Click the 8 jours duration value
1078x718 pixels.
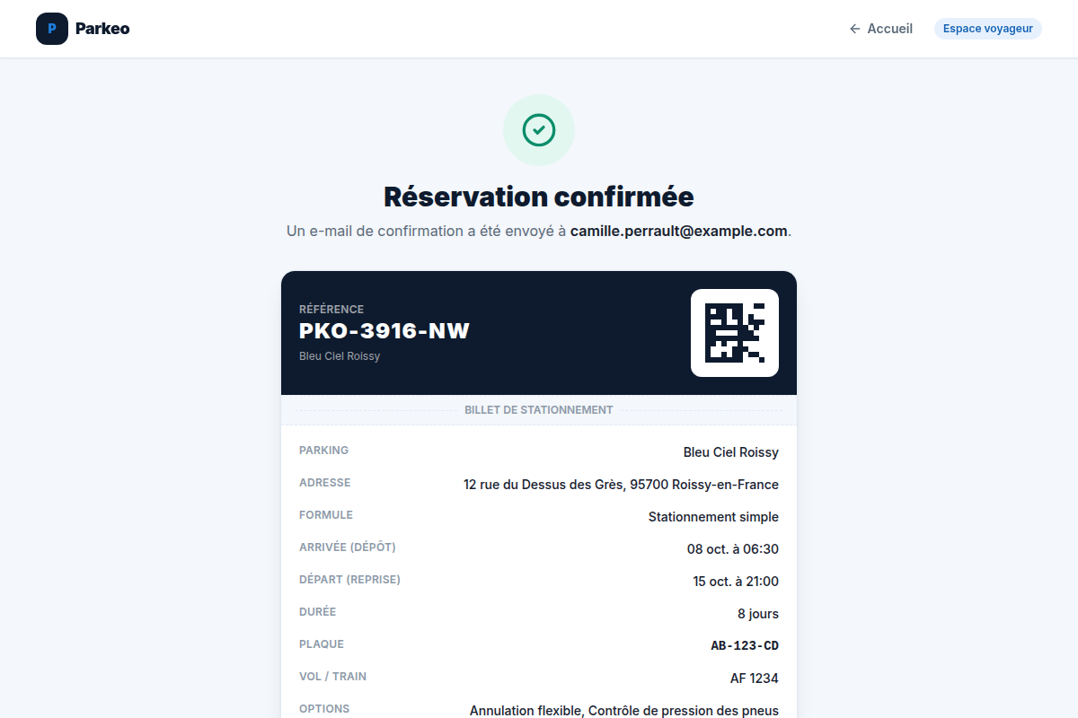tap(758, 614)
